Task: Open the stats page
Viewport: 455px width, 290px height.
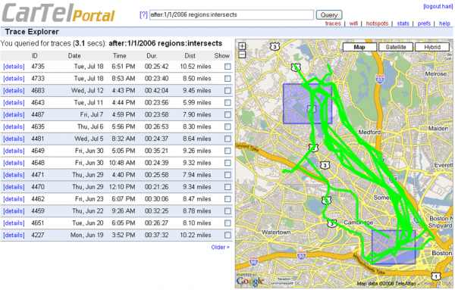Action: point(403,23)
